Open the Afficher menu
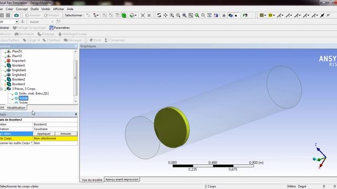Image resolution: width=337 pixels, height=189 pixels. coord(58,9)
